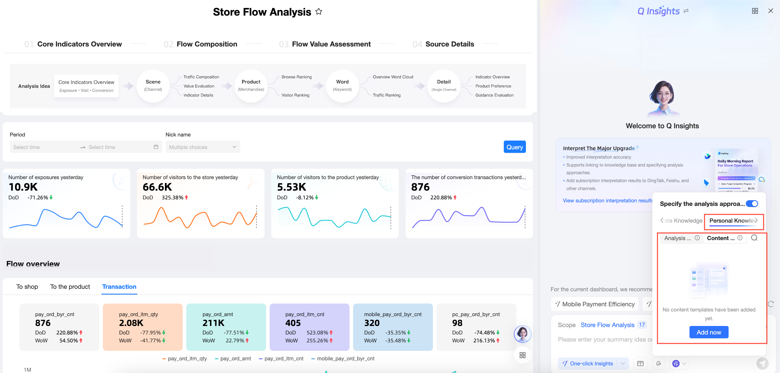Open the Nick name multiple choices dropdown
This screenshot has width=780, height=373.
coord(203,147)
